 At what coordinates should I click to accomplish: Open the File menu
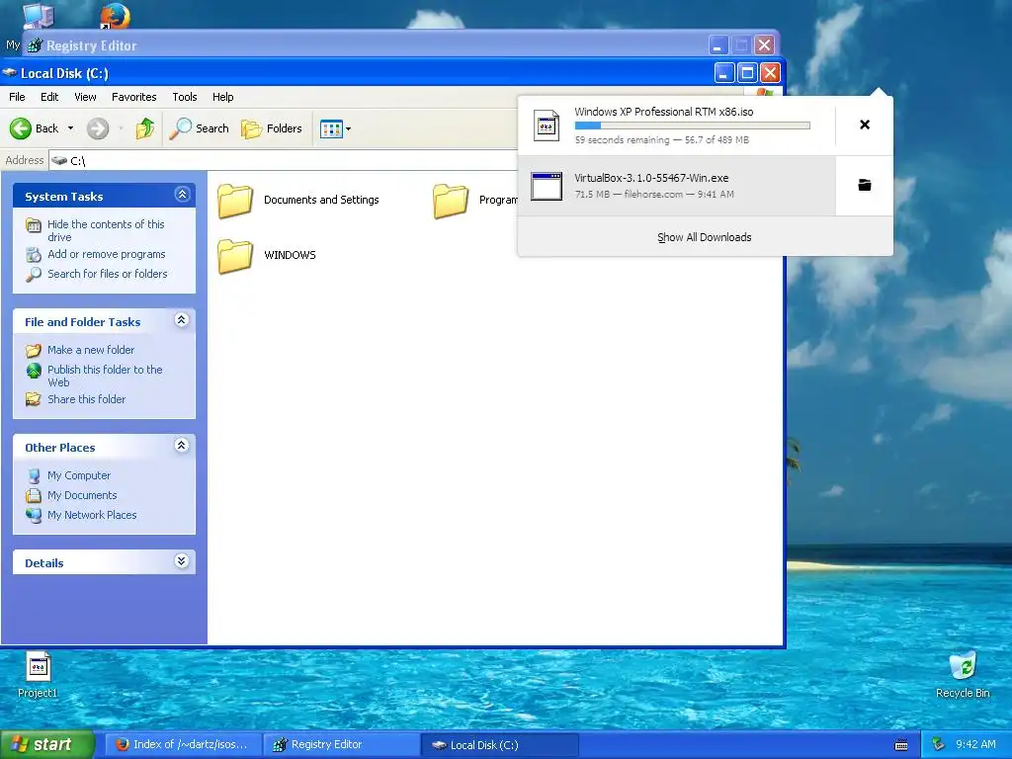(17, 97)
